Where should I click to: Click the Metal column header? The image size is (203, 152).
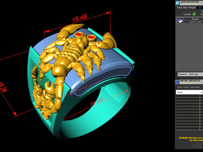tap(188, 92)
